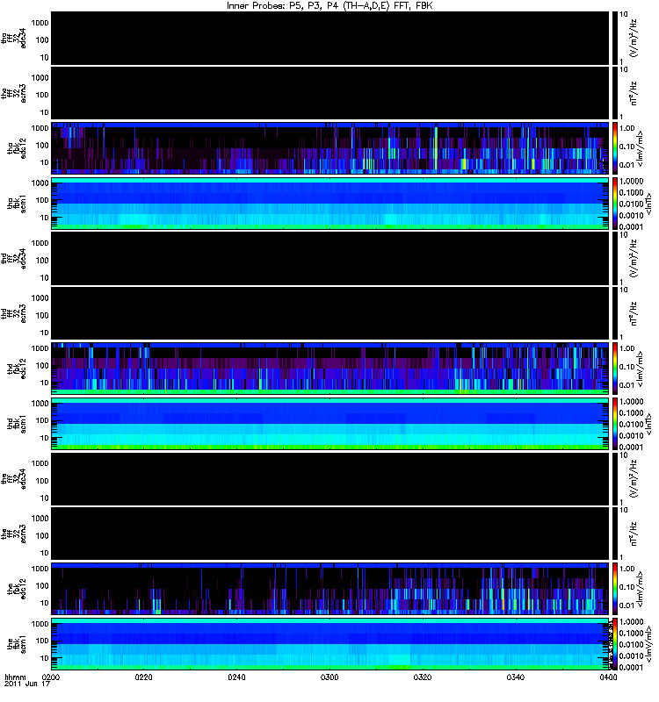
Task: Click the tha fbk scm1 rainbow color bar
Action: [615, 204]
